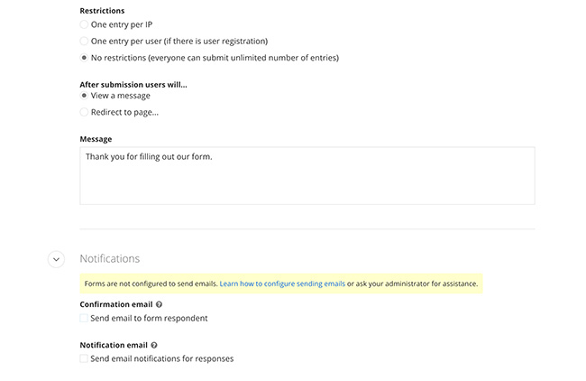Screen dimensions: 586x381
Task: Click the 'if there is user registration' label text
Action: tap(216, 41)
